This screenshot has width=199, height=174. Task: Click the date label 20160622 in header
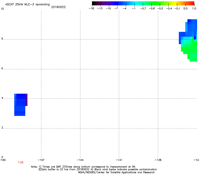coord(58,7)
